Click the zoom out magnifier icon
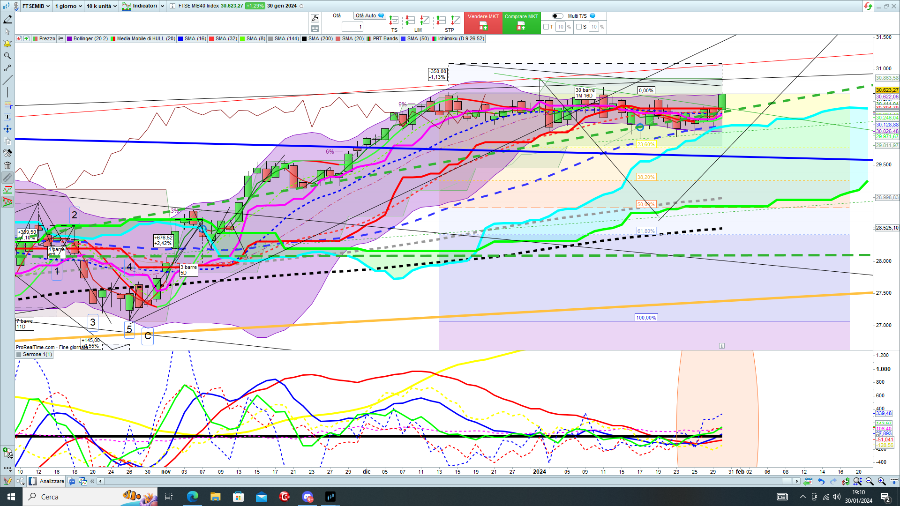900x506 pixels. (x=870, y=481)
